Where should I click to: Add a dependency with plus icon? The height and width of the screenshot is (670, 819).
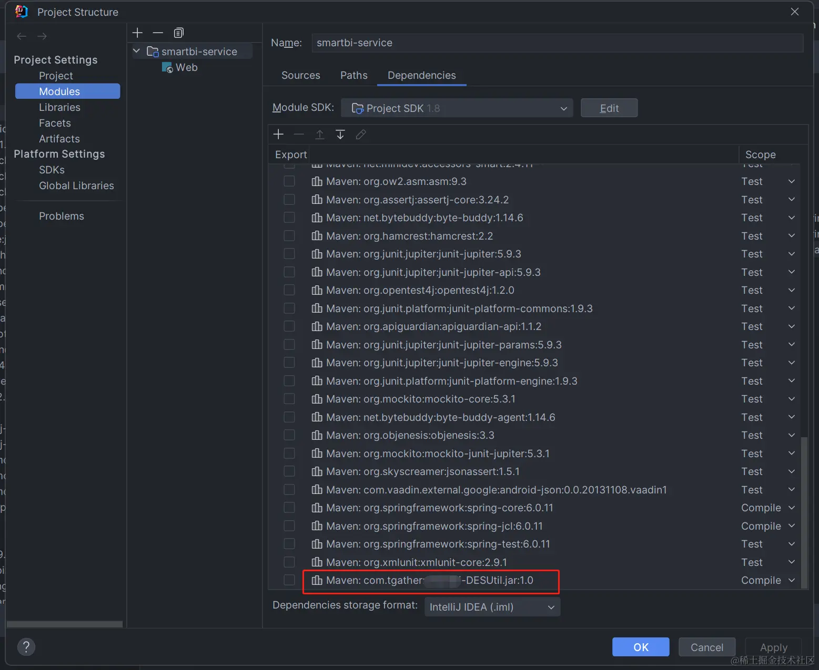click(278, 135)
